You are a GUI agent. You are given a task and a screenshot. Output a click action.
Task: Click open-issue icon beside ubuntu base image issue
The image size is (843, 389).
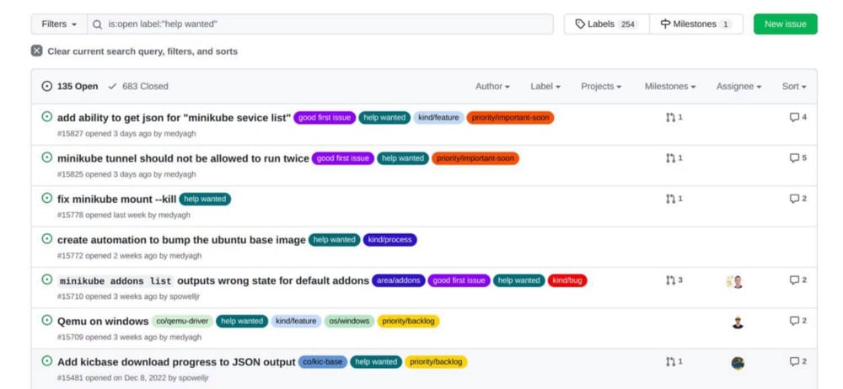click(47, 238)
